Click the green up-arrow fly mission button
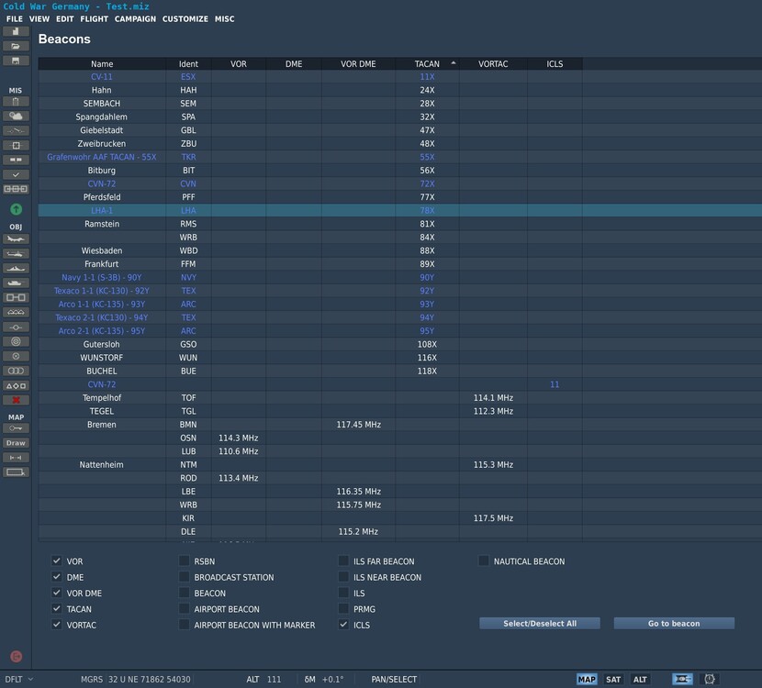This screenshot has width=762, height=688. 16,209
